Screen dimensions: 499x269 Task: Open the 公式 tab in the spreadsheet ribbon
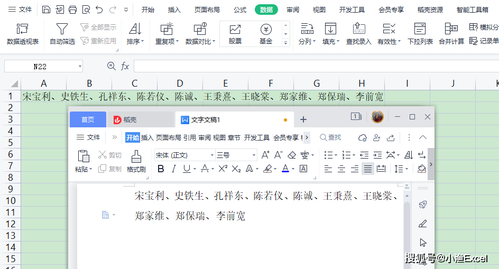(239, 10)
